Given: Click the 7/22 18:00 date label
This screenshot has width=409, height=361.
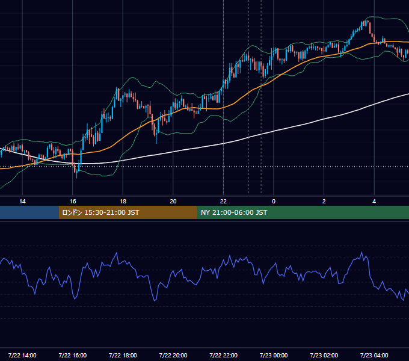Looking at the screenshot, I should pyautogui.click(x=123, y=355).
